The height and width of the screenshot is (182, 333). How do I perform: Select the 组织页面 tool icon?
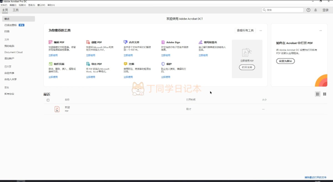50,64
